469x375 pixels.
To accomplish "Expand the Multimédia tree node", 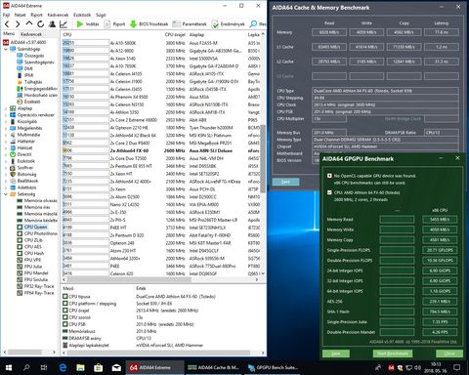I will point(6,135).
